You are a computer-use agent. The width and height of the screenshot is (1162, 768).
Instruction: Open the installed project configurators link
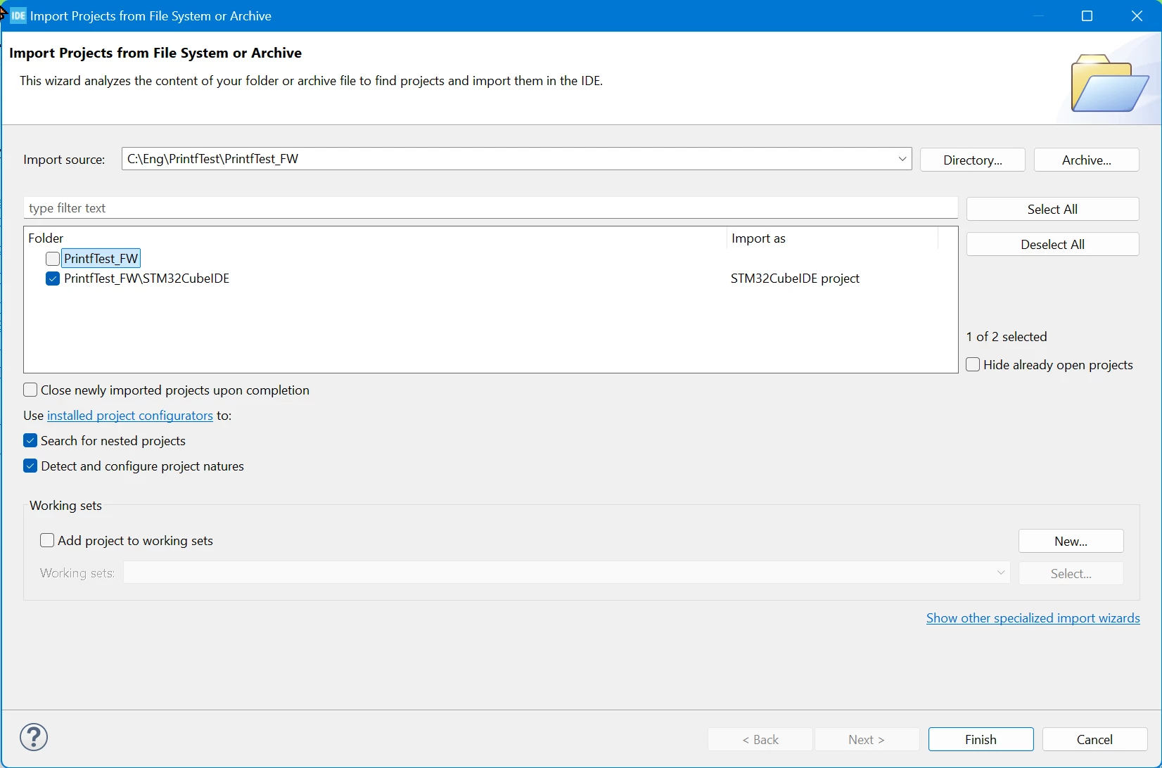(130, 416)
